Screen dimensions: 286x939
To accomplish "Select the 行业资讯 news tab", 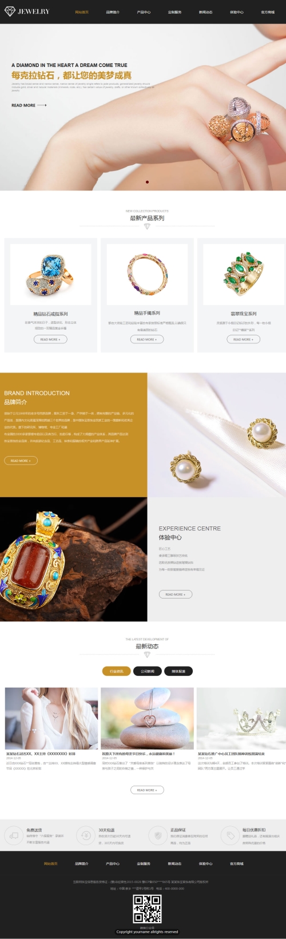I will coord(117,671).
